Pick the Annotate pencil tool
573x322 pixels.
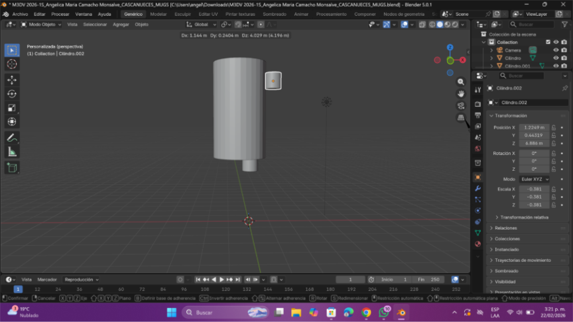(x=12, y=138)
